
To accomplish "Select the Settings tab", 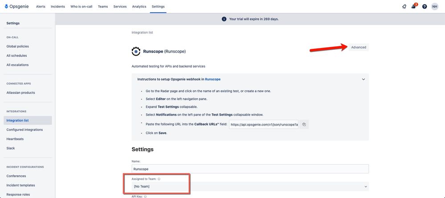I will (x=158, y=7).
